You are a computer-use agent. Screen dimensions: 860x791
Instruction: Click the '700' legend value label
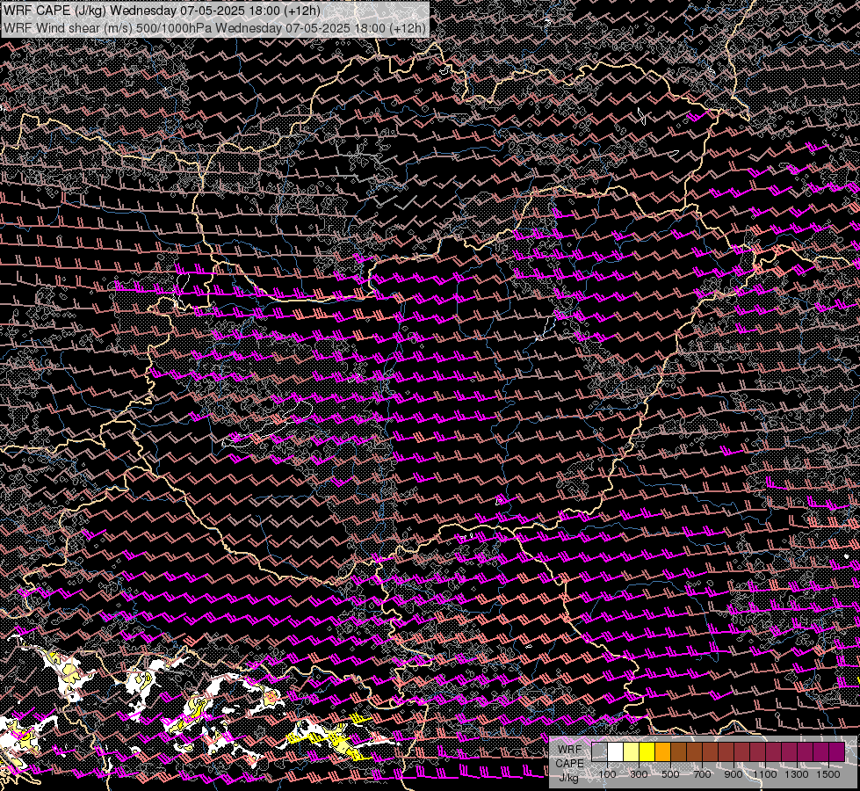702,774
